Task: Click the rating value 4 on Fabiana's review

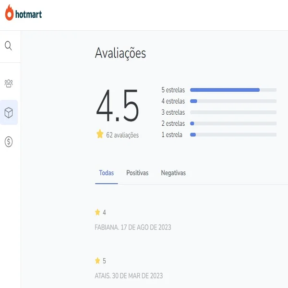Action: (x=104, y=213)
